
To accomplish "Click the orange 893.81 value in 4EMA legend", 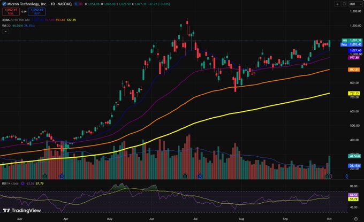I will coord(60,20).
